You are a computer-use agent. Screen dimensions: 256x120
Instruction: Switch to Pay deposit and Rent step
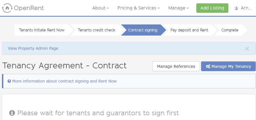point(189,30)
